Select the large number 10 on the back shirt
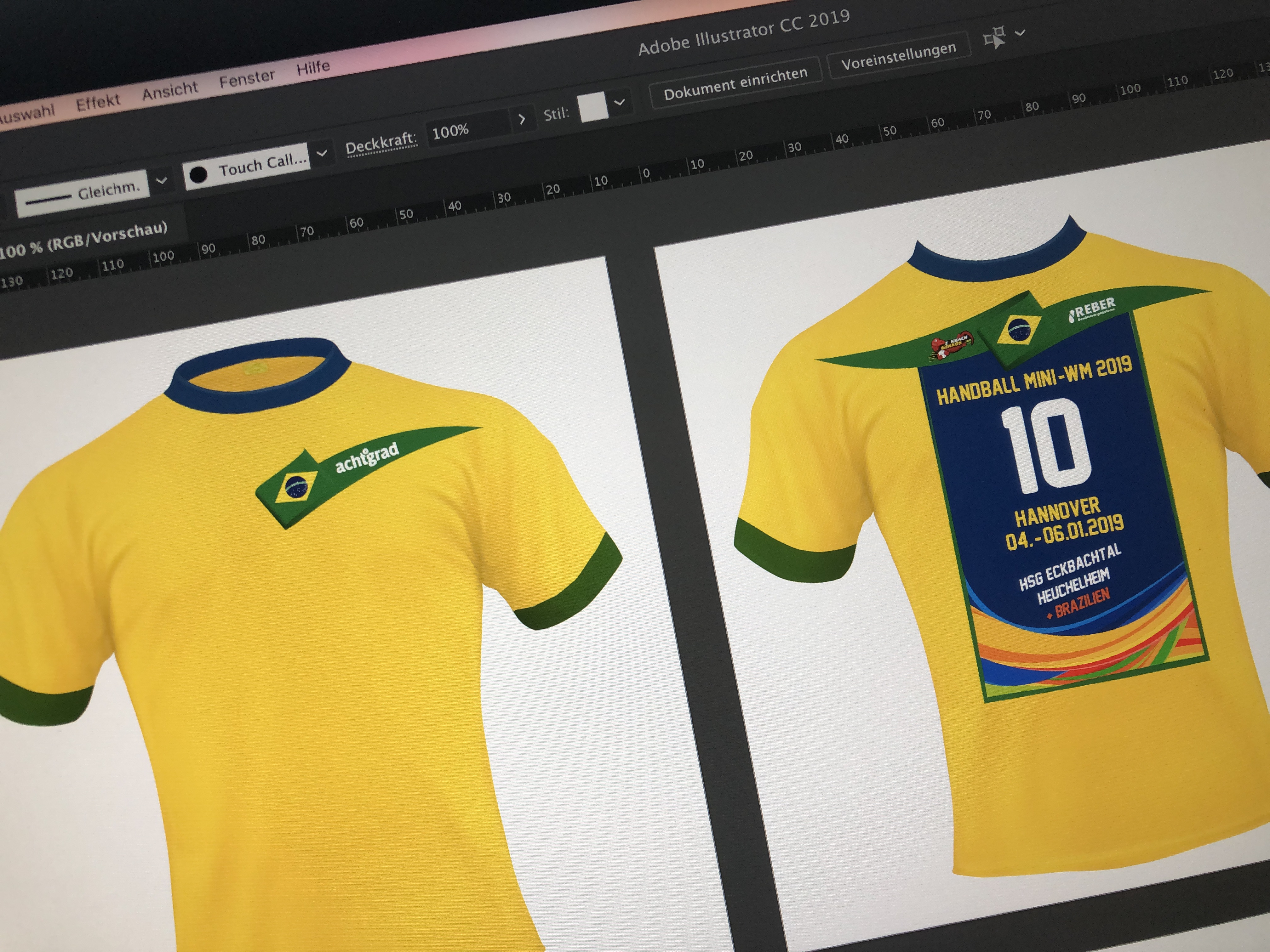Viewport: 1270px width, 952px height. click(x=1047, y=446)
